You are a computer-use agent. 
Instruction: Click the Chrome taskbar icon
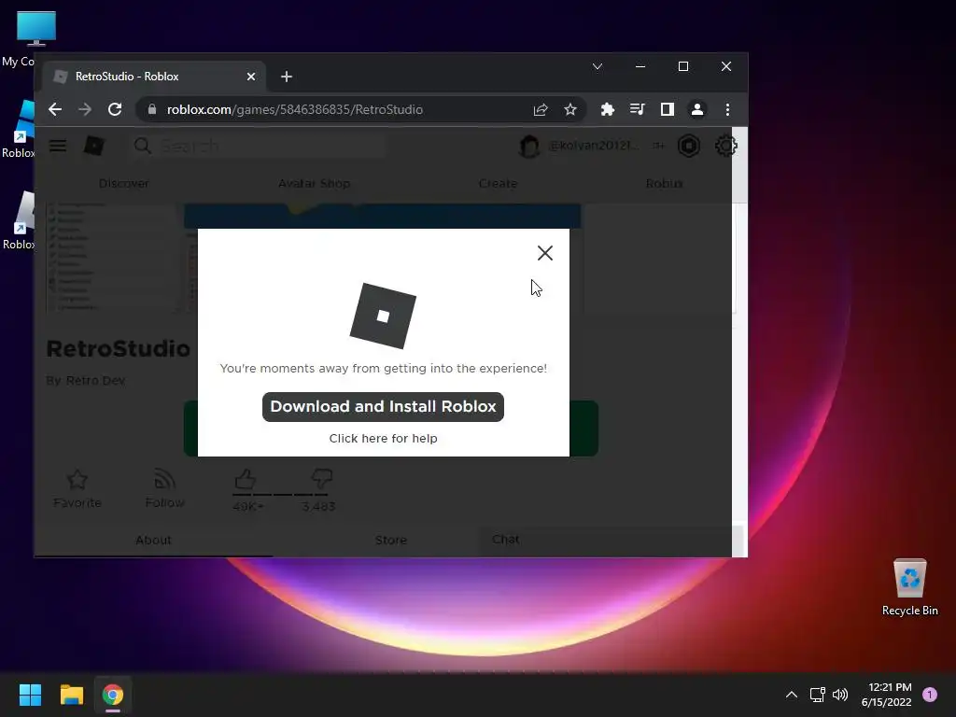click(x=113, y=695)
